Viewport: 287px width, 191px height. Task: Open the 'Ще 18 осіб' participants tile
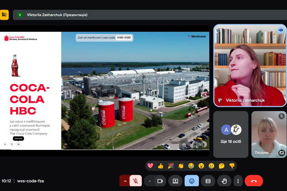point(231,134)
